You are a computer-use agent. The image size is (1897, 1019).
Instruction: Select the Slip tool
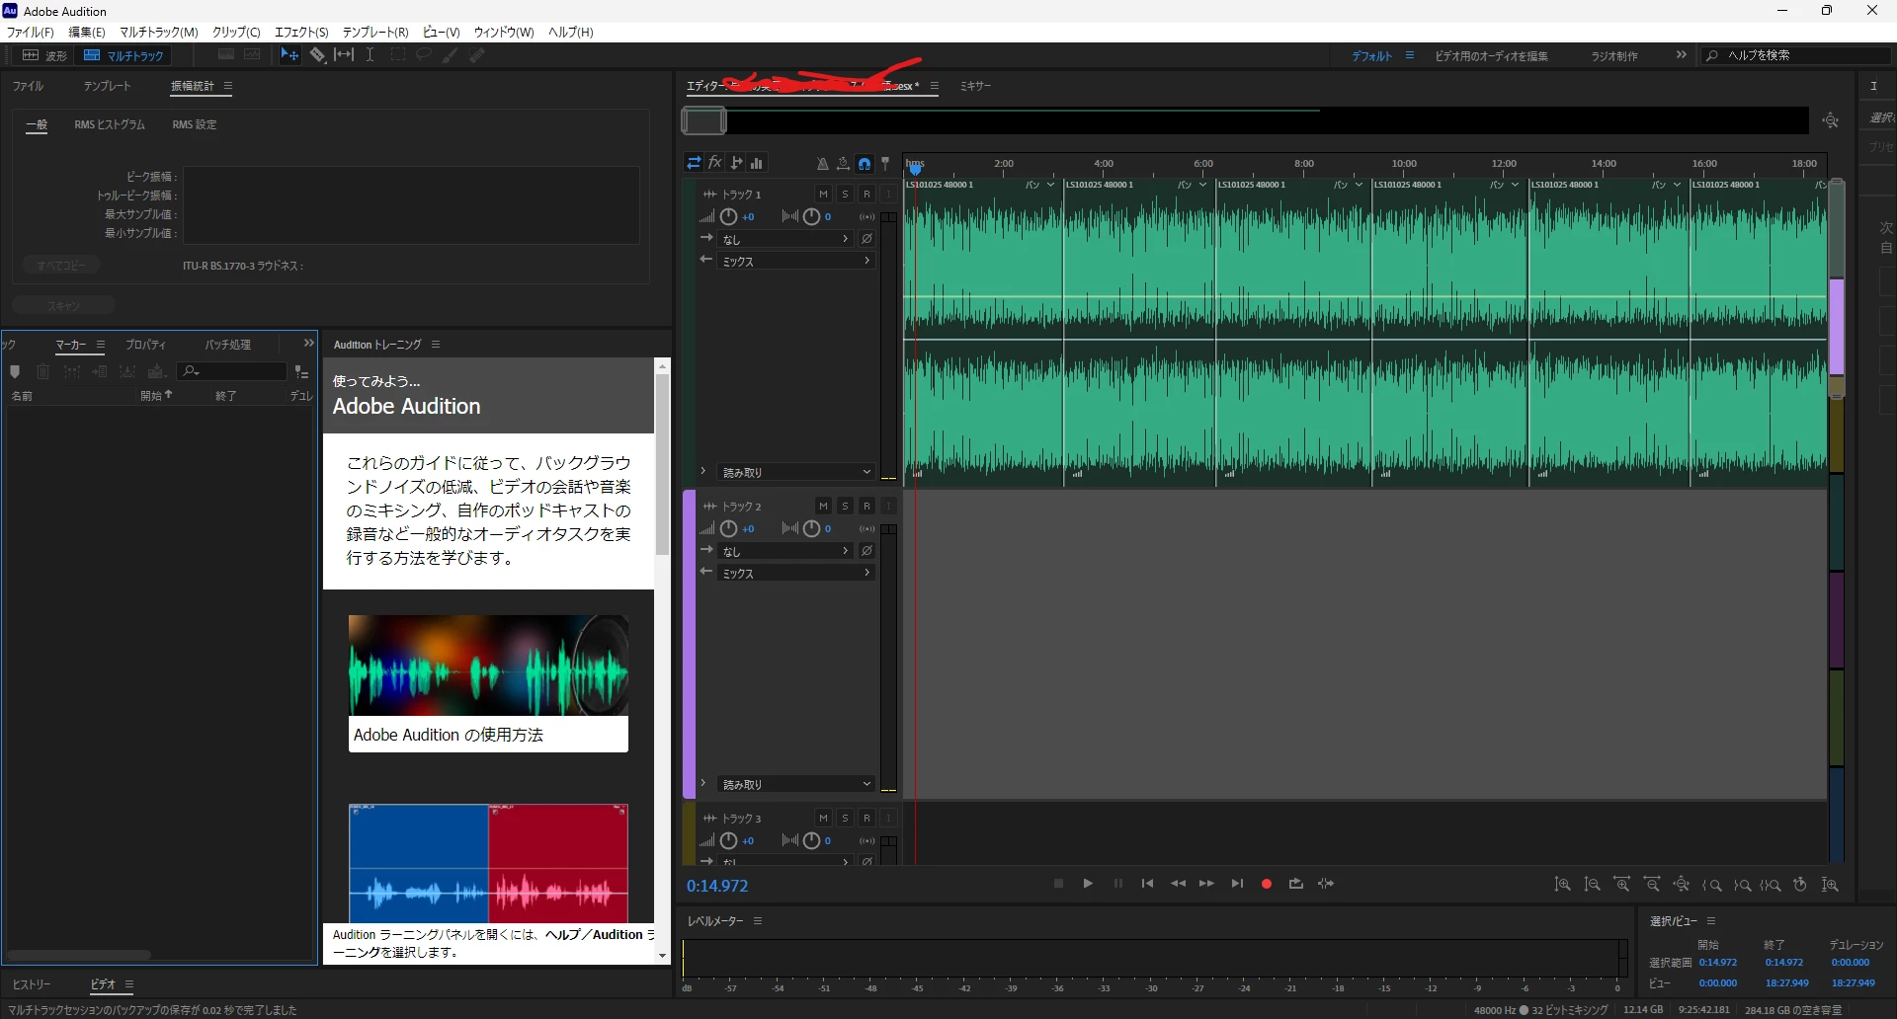344,55
